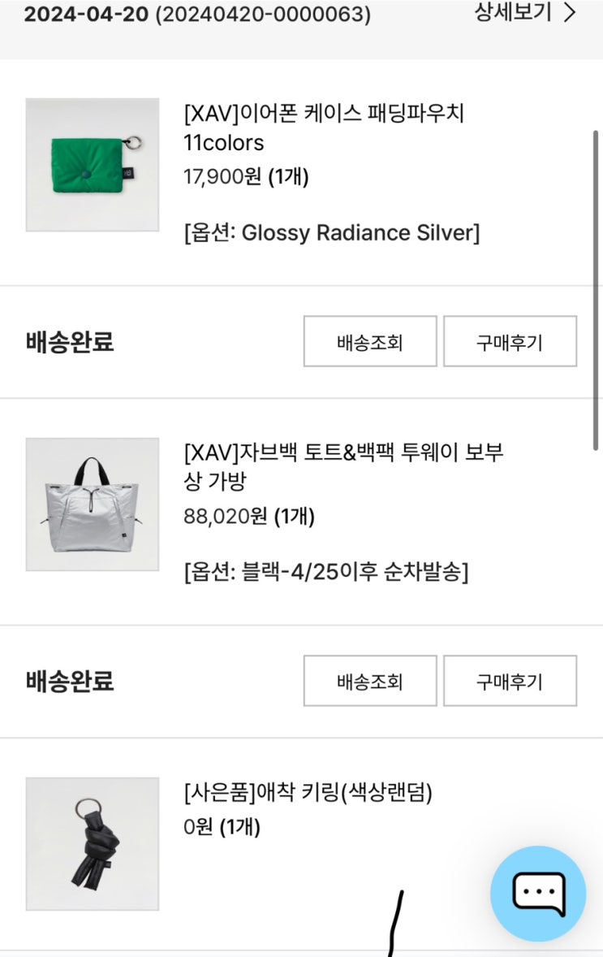This screenshot has width=603, height=957.
Task: Click 배송완료 status under the 자브백 bag
Action: coord(70,681)
